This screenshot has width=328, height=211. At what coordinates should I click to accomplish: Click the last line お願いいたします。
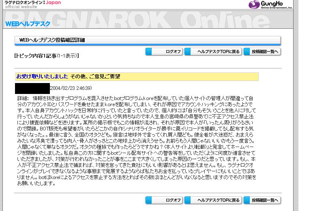(36, 183)
